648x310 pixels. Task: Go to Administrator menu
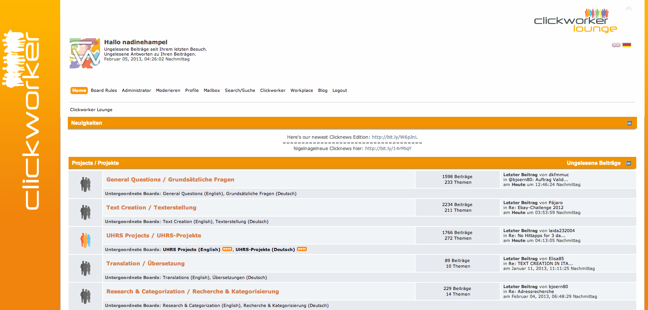pos(136,90)
